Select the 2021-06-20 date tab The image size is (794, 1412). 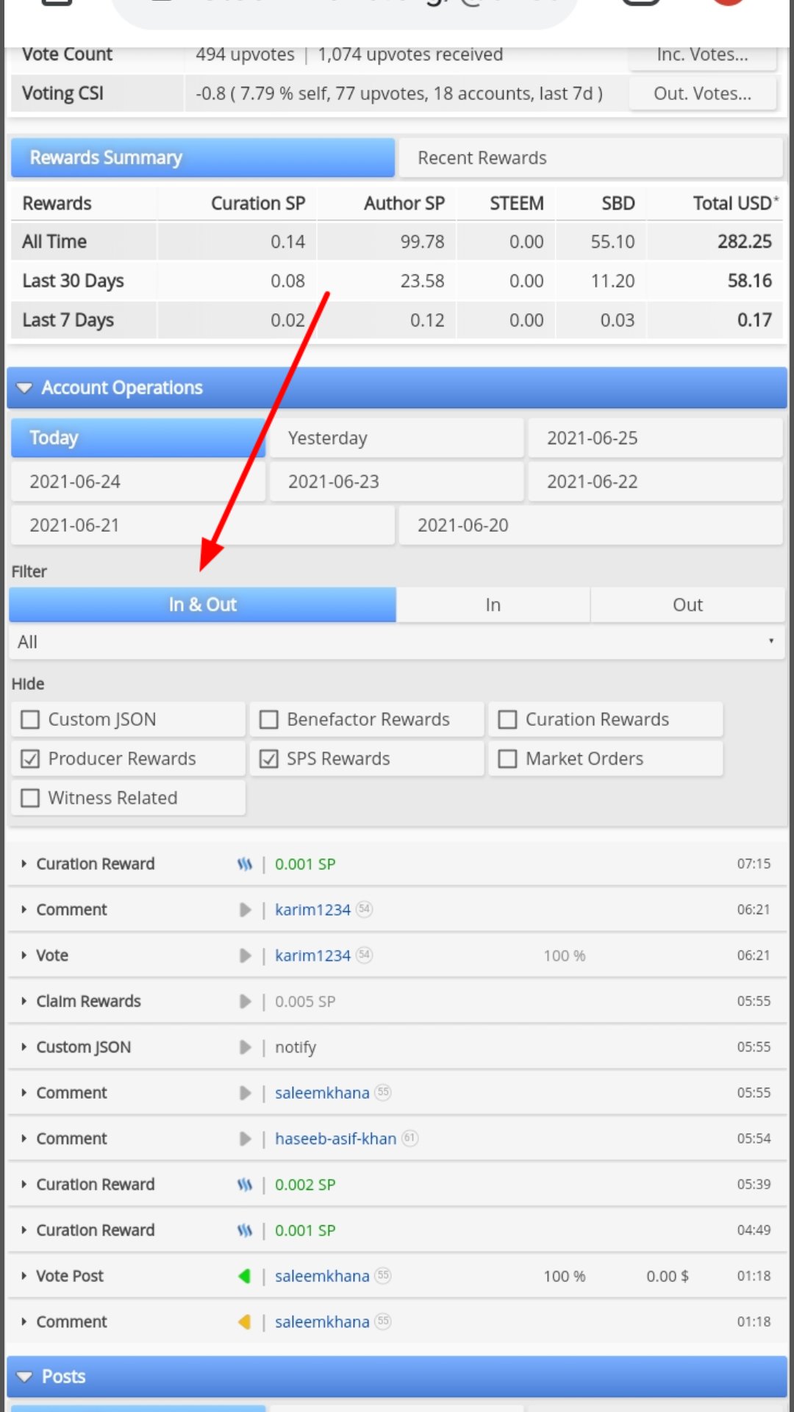click(x=591, y=525)
